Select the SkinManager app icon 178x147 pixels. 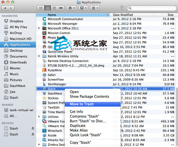pyautogui.click(x=44, y=84)
